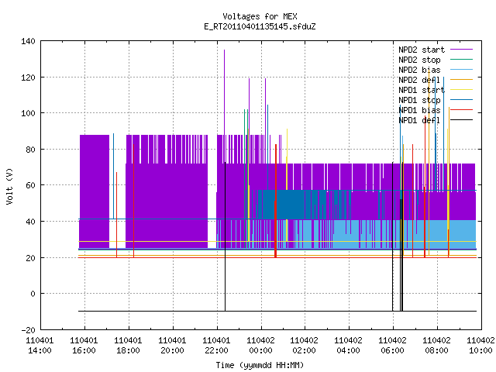Select the 'NPD2 stop' legend label
Viewport: 496px width, 372px height.
(x=419, y=60)
